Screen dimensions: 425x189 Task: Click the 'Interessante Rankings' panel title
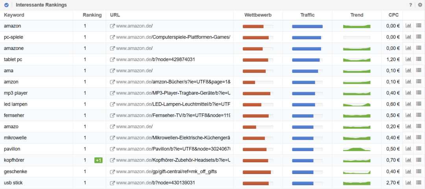41,5
